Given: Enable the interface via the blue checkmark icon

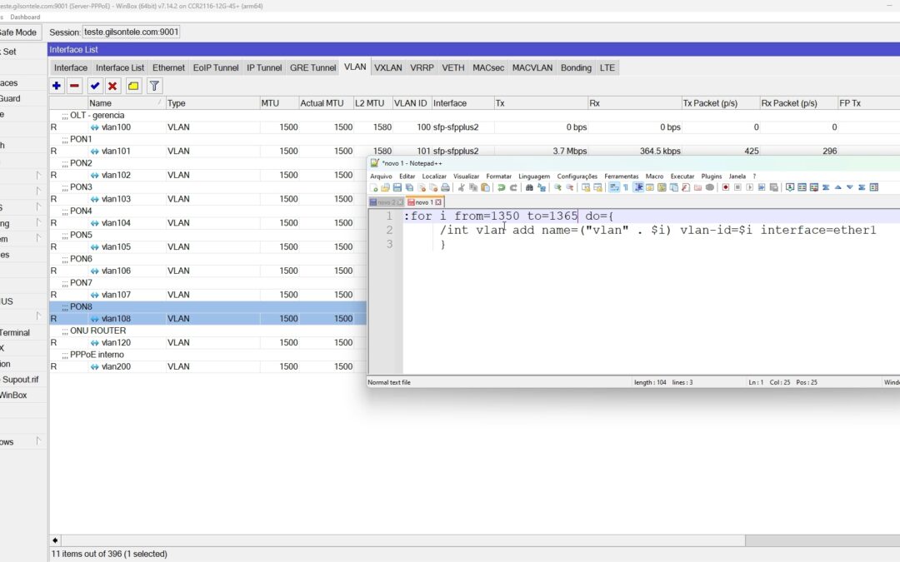Looking at the screenshot, I should point(94,86).
